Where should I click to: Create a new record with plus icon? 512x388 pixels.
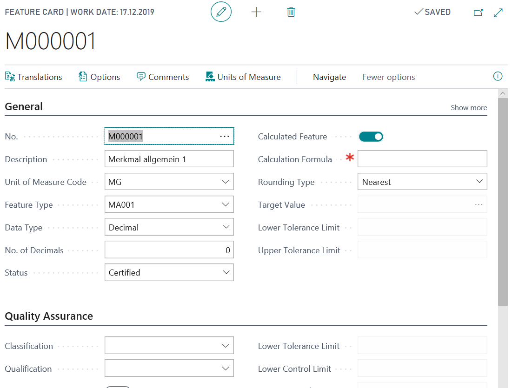pyautogui.click(x=256, y=12)
